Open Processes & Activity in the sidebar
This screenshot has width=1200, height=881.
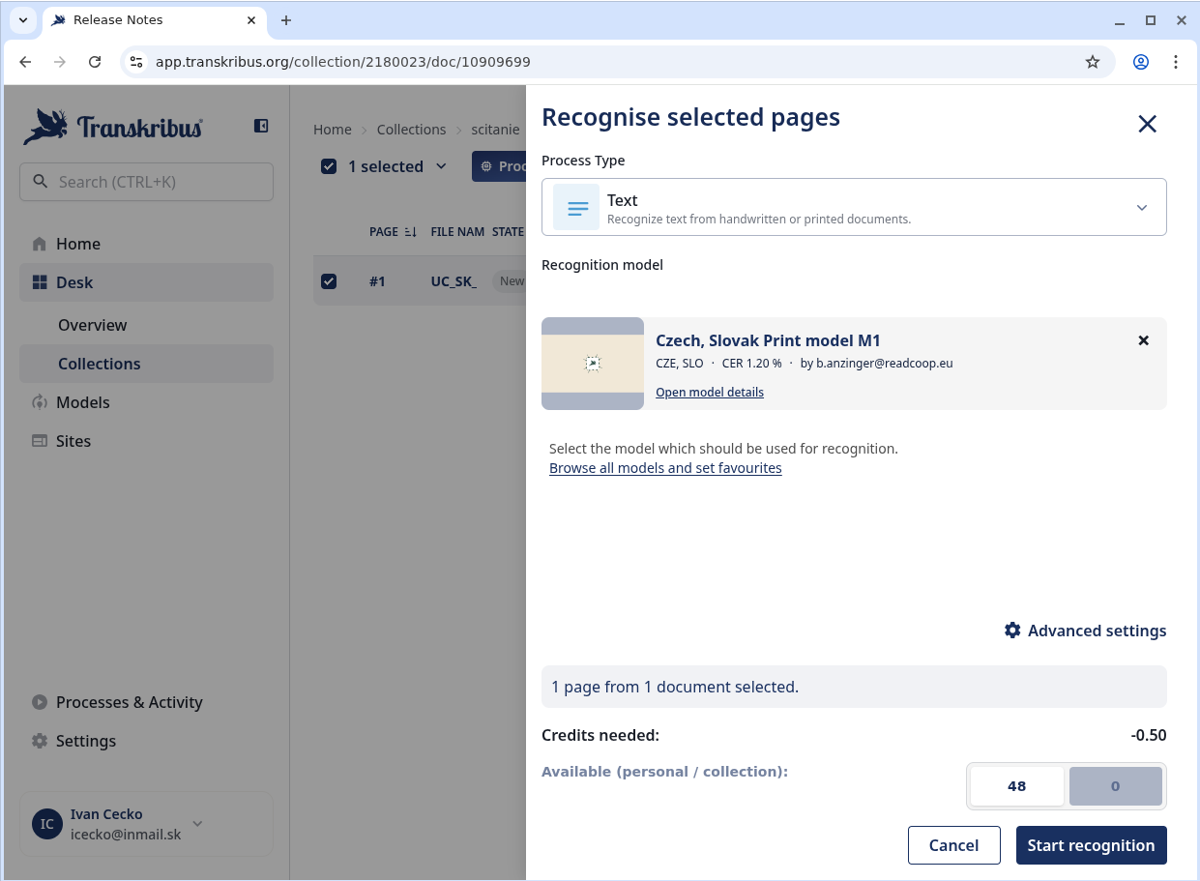coord(129,702)
